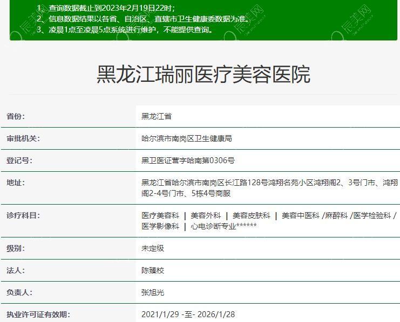The width and height of the screenshot is (400, 322).
Task: Select the 地址 label
Action: [16, 183]
